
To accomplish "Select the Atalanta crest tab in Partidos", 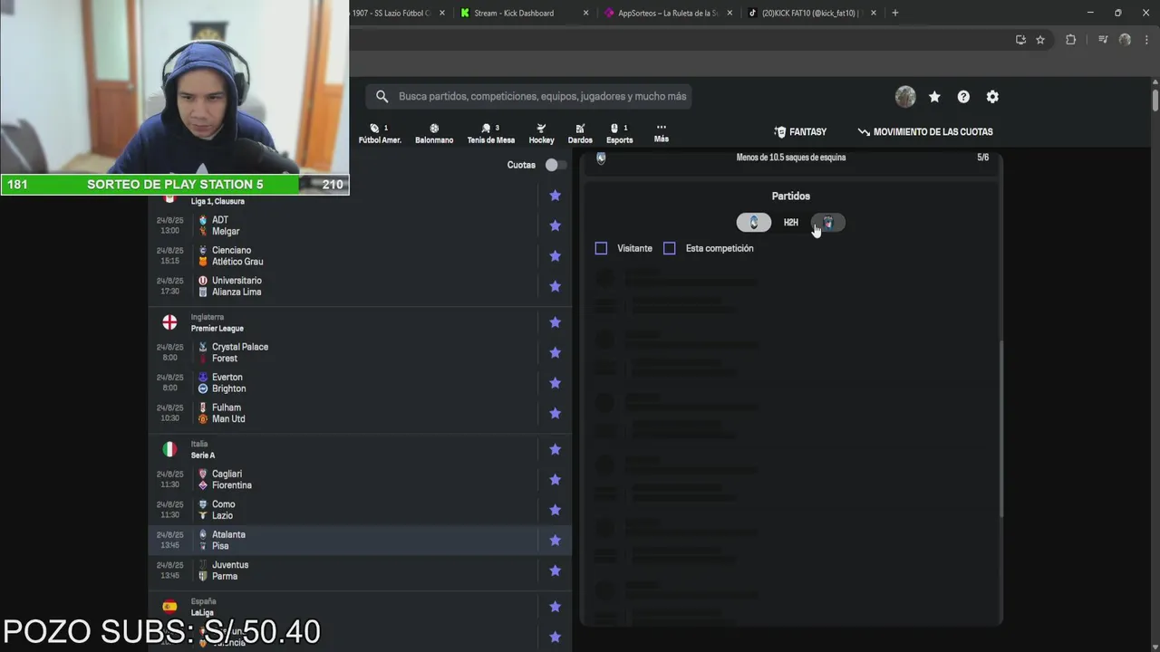I will pos(754,223).
